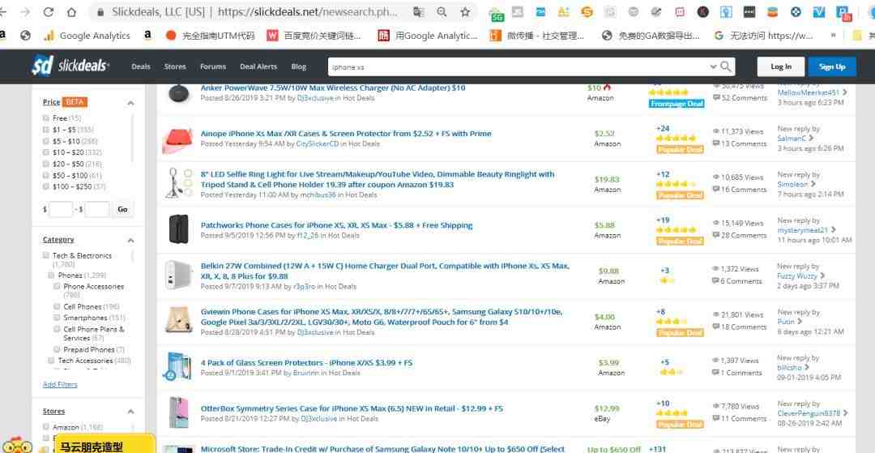875x453 pixels.
Task: Open the 完全指南UTM代码 bookmark
Action: point(211,36)
